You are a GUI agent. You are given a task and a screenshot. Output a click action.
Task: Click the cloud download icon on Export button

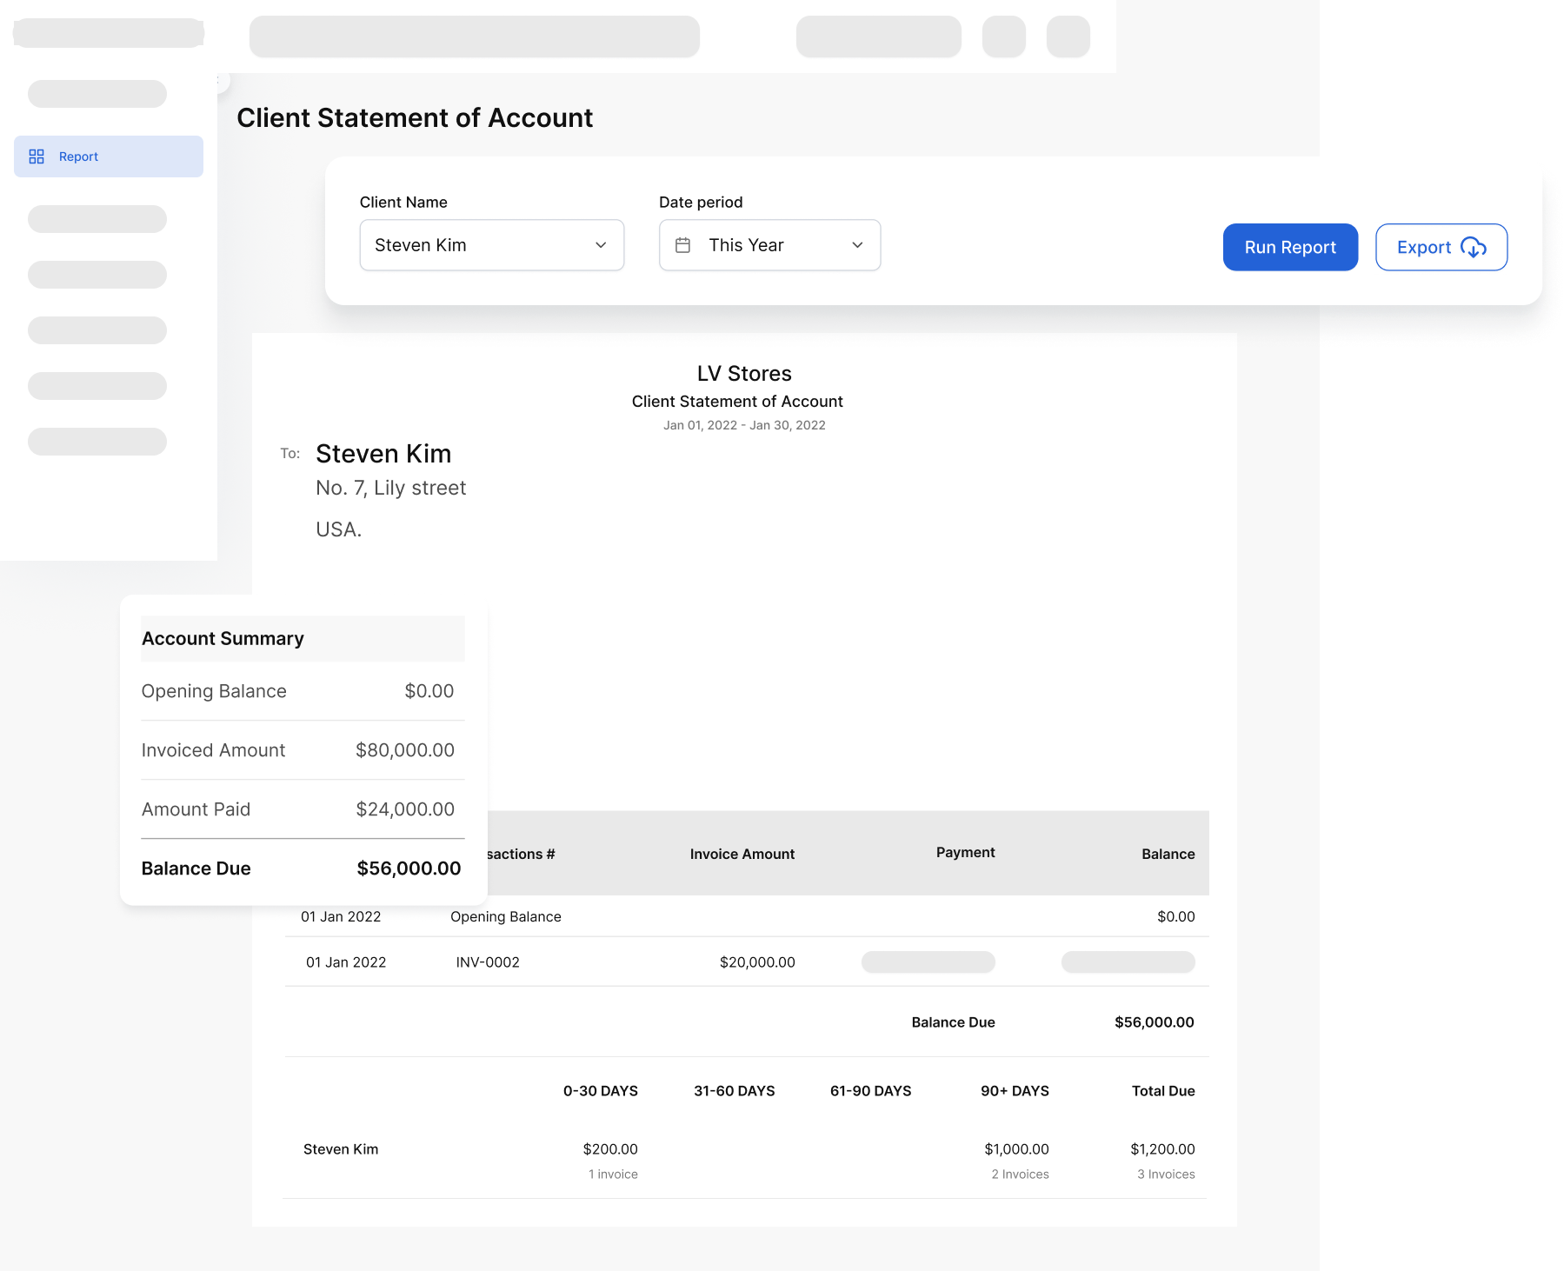coord(1472,248)
